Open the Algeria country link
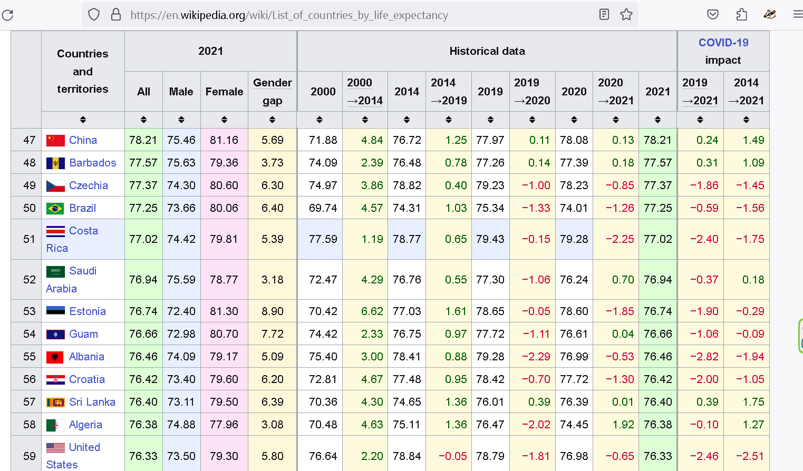803x471 pixels. tap(85, 425)
